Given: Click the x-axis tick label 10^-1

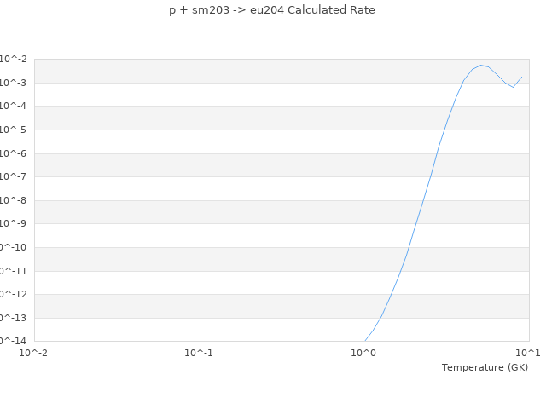Looking at the screenshot, I should [x=198, y=353].
